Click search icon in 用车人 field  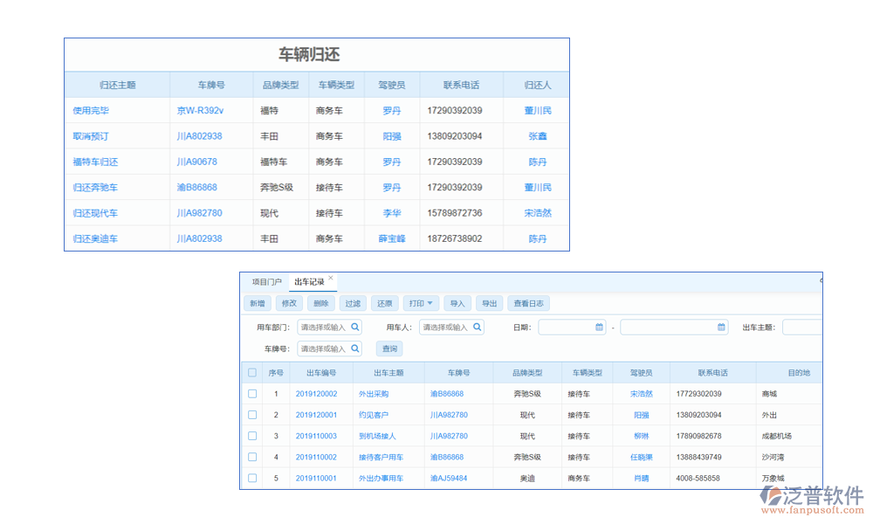(478, 327)
